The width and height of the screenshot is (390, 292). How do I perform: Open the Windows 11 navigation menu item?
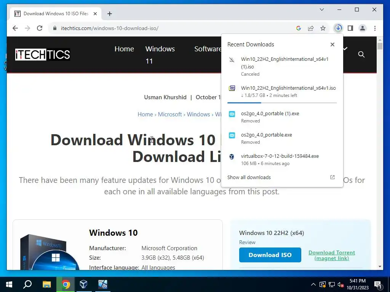coord(160,55)
